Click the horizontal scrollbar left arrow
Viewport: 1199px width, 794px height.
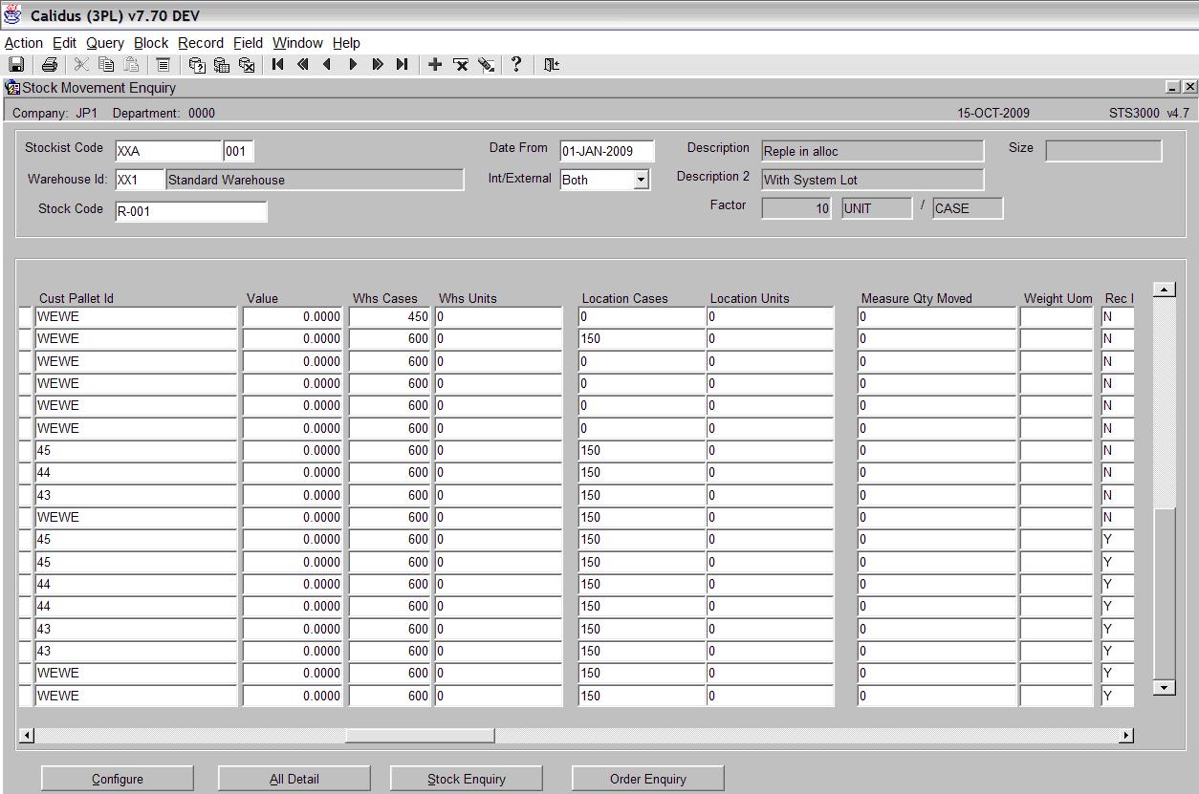pyautogui.click(x=27, y=735)
